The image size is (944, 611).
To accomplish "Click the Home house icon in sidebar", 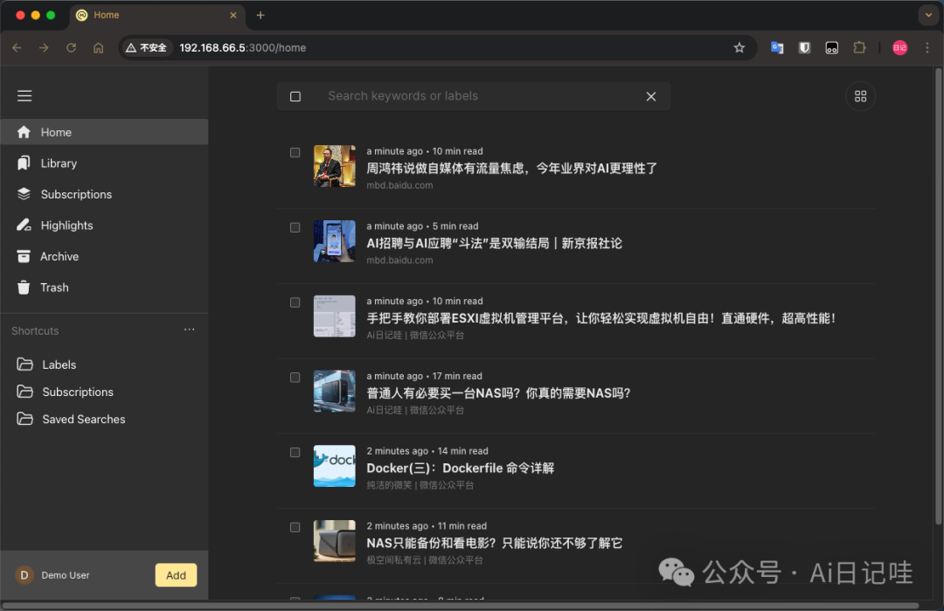I will pos(24,132).
